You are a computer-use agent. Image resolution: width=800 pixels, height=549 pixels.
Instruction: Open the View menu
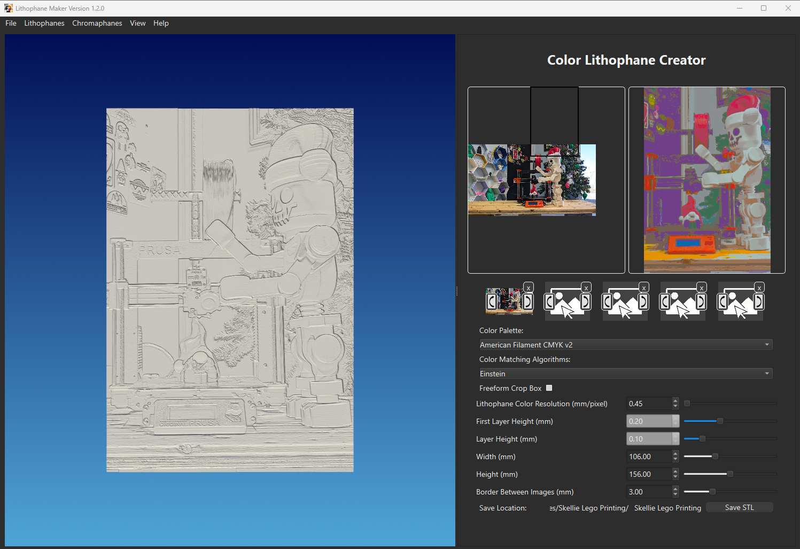137,23
